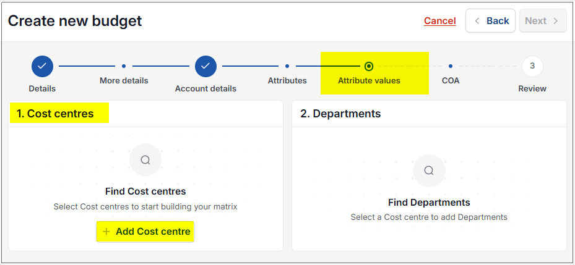Click the right chevron on Next button

pos(556,21)
